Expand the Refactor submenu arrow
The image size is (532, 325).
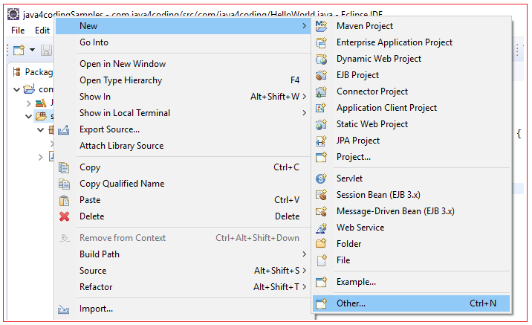point(305,286)
